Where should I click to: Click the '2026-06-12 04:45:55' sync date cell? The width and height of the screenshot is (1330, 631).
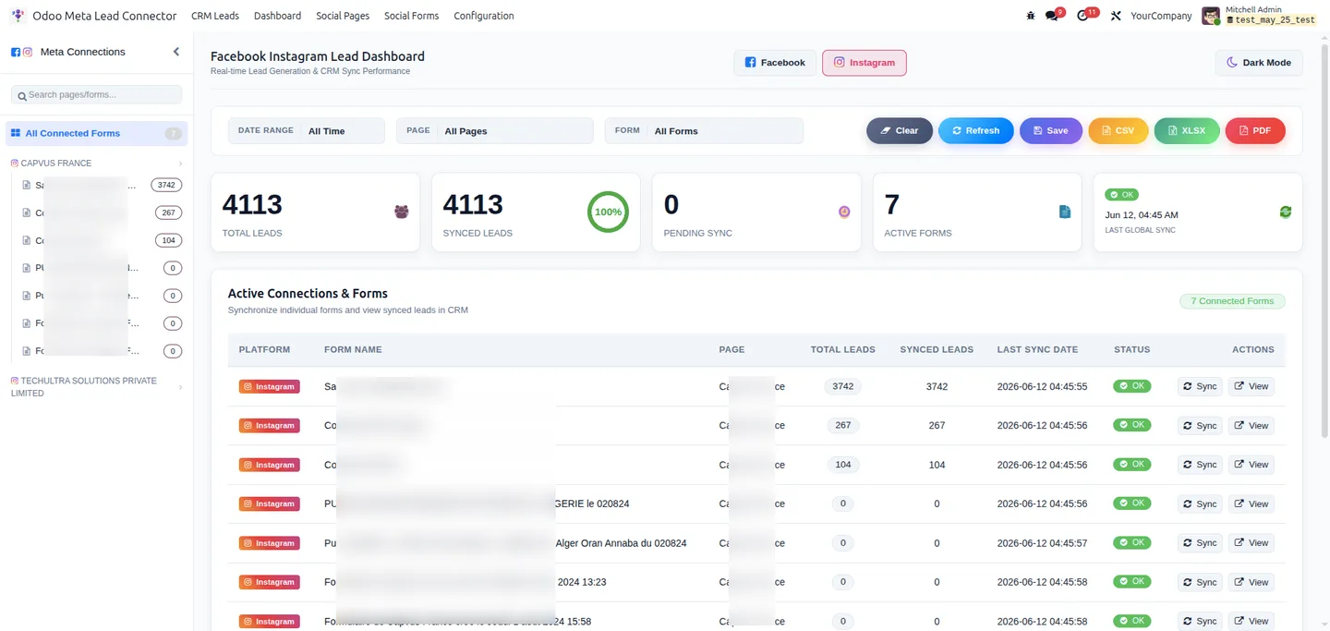[1042, 387]
